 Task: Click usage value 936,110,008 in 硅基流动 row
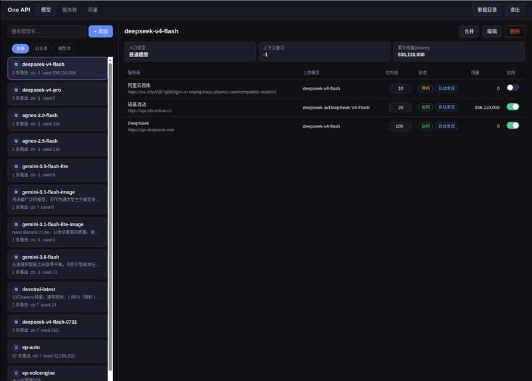[x=487, y=108]
